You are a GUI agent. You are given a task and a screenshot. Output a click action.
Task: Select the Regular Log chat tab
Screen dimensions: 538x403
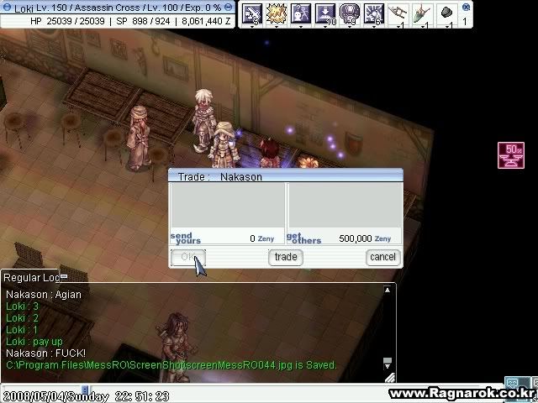pos(30,277)
